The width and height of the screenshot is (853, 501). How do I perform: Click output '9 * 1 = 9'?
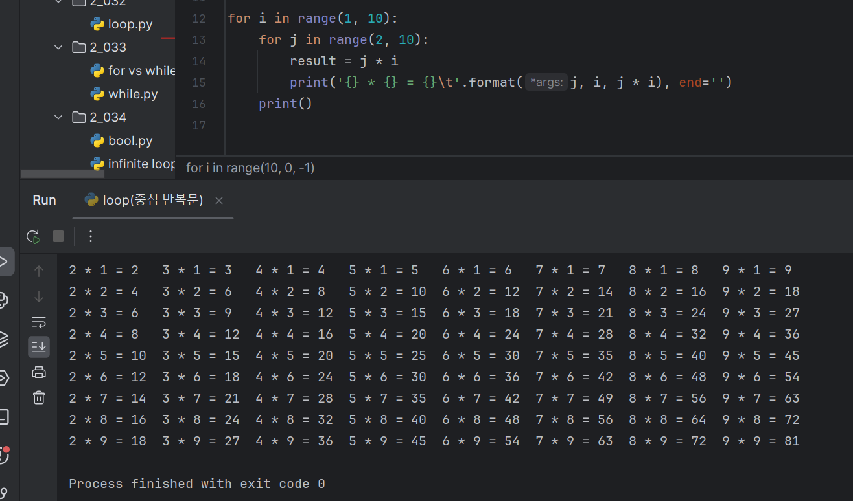click(x=757, y=271)
